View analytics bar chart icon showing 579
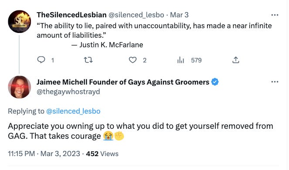Screen dimensions: 289x170 click(x=180, y=60)
